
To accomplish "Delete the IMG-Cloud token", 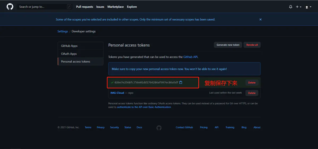I will click(x=252, y=93).
